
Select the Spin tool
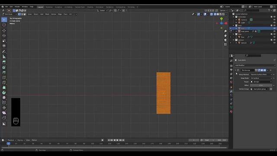pyautogui.click(x=4, y=92)
